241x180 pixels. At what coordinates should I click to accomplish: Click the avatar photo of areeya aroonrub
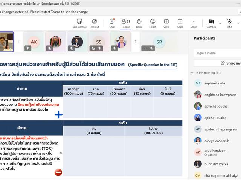[x=198, y=141]
